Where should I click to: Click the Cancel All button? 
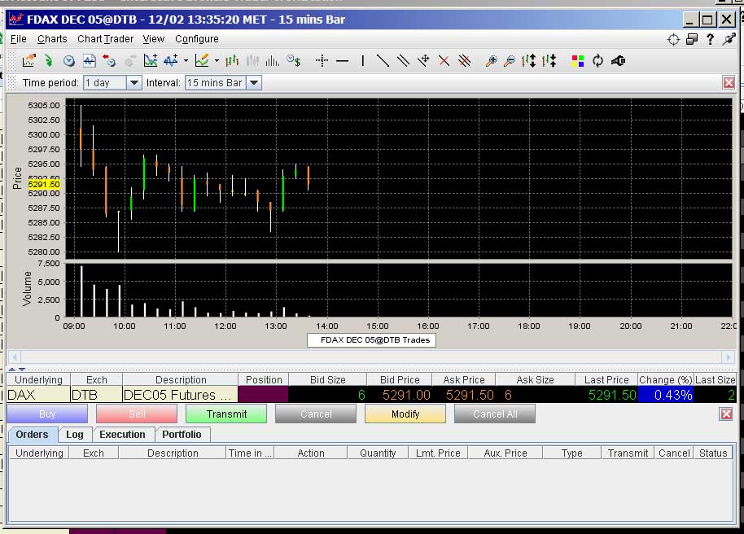point(495,414)
